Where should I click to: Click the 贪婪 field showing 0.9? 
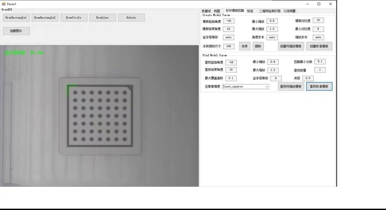pos(308,78)
